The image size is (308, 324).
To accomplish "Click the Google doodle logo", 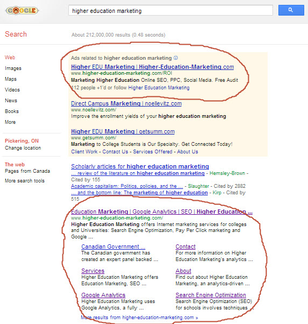I will tap(22, 11).
